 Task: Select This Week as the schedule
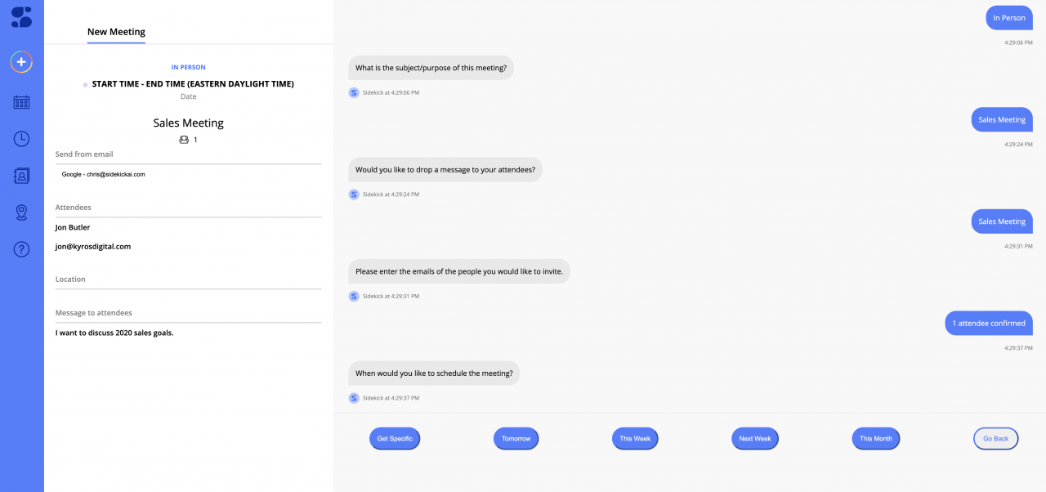[635, 438]
